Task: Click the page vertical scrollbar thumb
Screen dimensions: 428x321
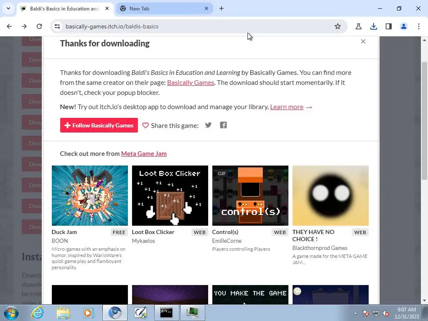Action: pyautogui.click(x=425, y=120)
